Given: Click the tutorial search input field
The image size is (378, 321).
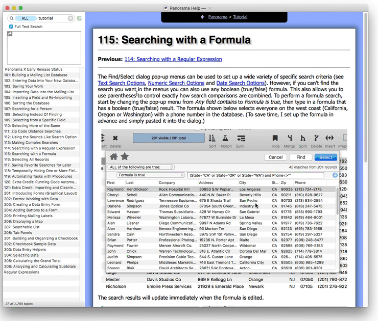Looking at the screenshot, I should click(52, 18).
